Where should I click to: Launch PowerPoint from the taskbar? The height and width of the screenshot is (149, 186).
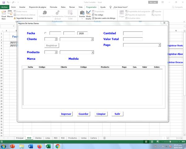point(13,146)
